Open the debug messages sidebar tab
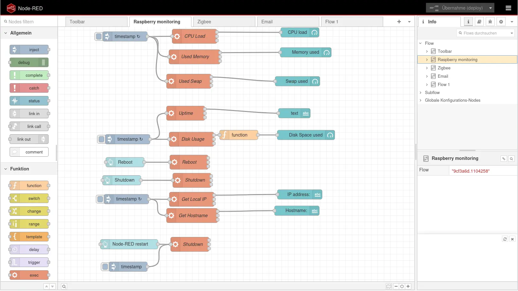 tap(490, 22)
